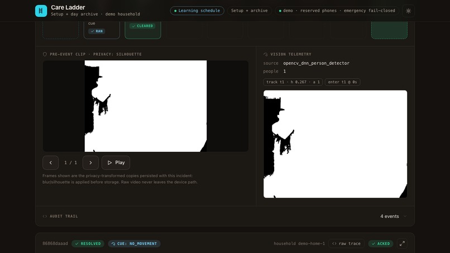Click the pre-event silhouette clip frame
450x253 pixels.
[x=146, y=106]
